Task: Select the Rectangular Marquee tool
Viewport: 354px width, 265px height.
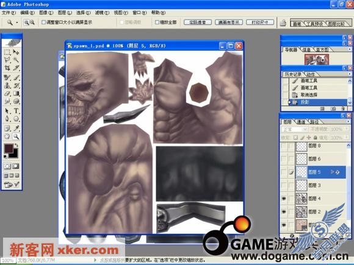Action: (x=7, y=52)
